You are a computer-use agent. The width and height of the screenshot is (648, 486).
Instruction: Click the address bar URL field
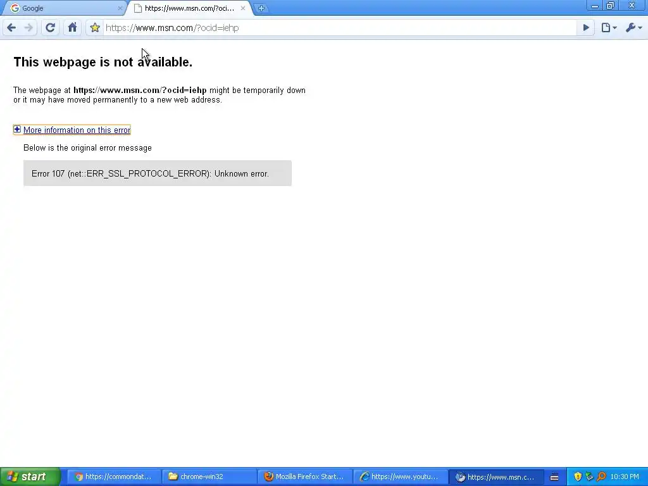pos(339,28)
